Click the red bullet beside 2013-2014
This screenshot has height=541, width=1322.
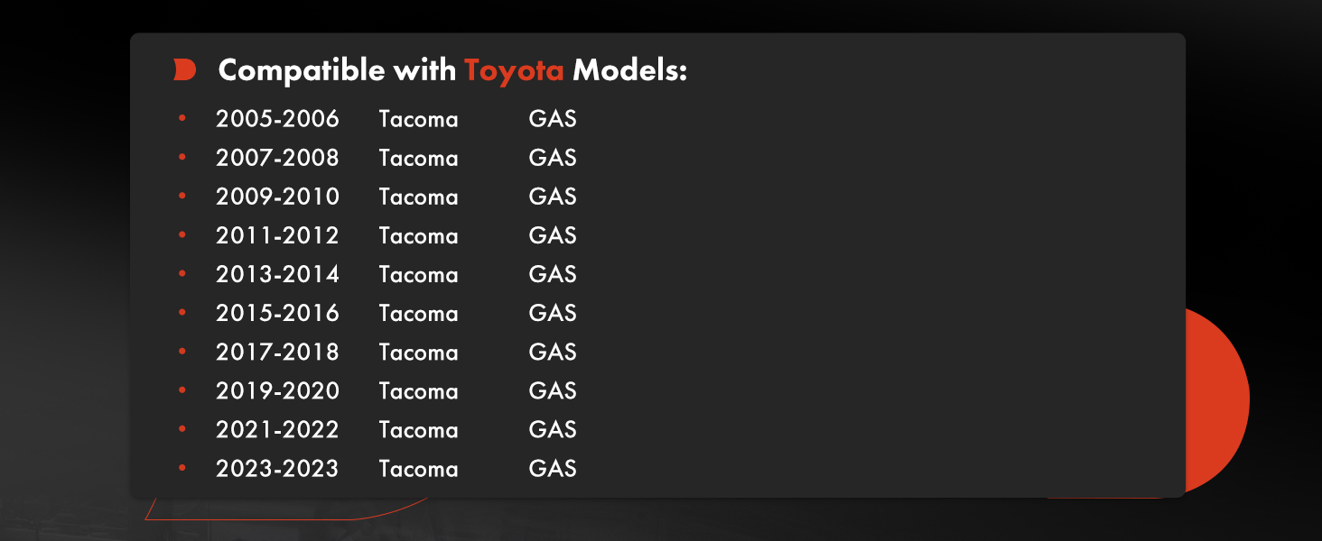tap(182, 273)
